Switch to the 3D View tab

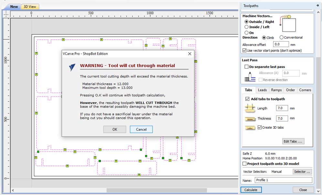click(x=30, y=6)
